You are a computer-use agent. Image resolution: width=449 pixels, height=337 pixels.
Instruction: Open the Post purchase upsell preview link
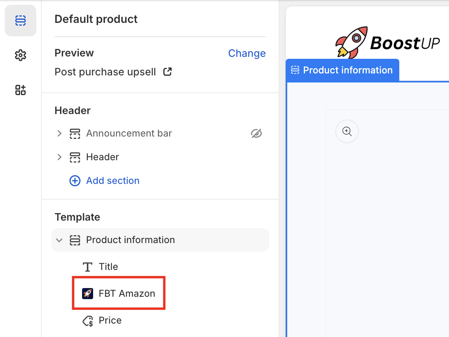105,72
